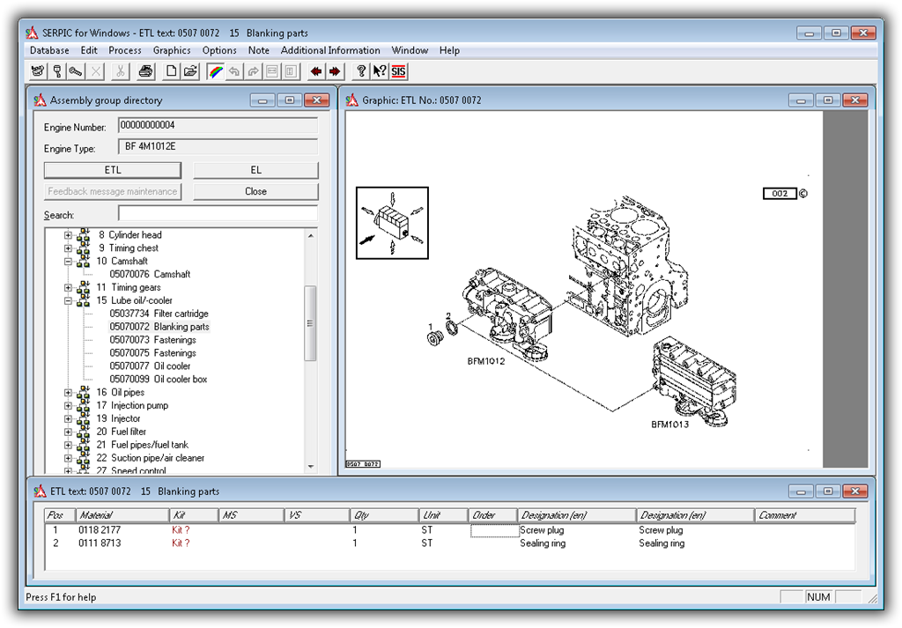Image resolution: width=902 pixels, height=628 pixels.
Task: Click the EL button
Action: pyautogui.click(x=255, y=170)
